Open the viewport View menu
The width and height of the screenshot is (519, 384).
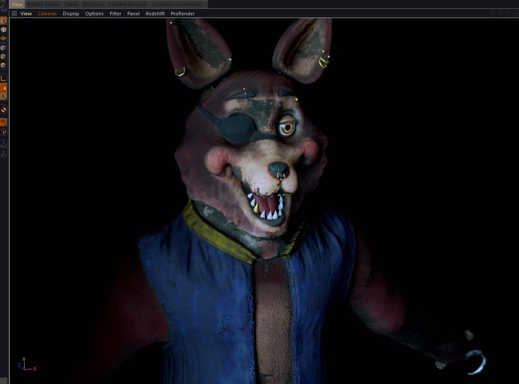pyautogui.click(x=26, y=14)
